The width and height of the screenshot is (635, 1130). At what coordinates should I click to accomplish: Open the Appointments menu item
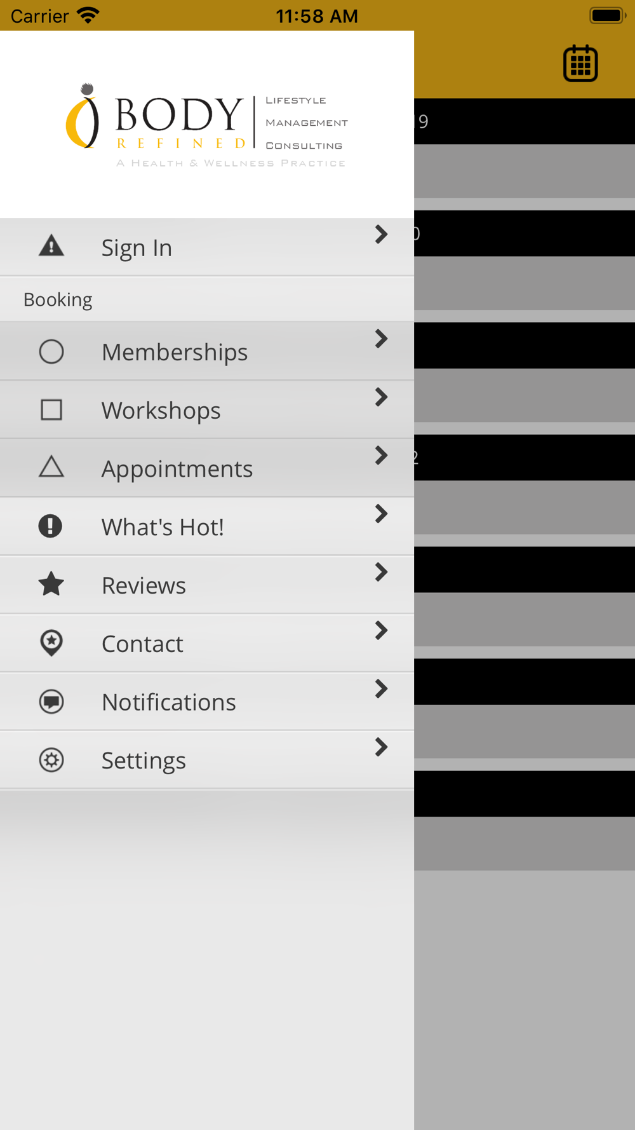(x=207, y=468)
